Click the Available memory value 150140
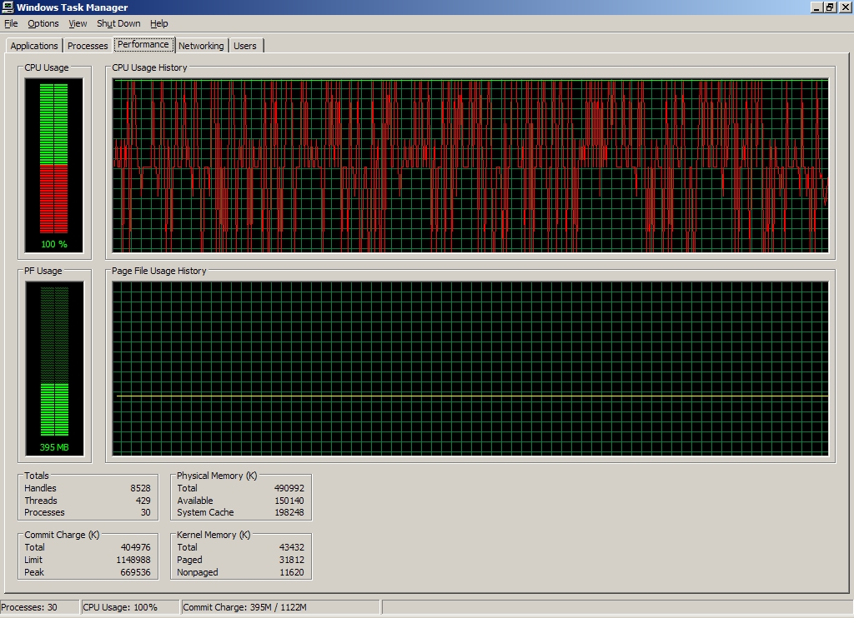Viewport: 854px width, 618px height. coord(289,501)
